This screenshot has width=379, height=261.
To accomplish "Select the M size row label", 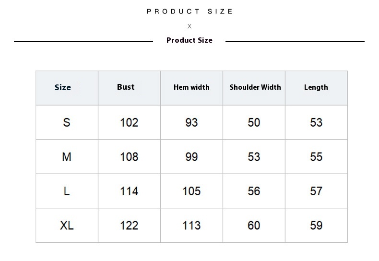I will pyautogui.click(x=67, y=157).
